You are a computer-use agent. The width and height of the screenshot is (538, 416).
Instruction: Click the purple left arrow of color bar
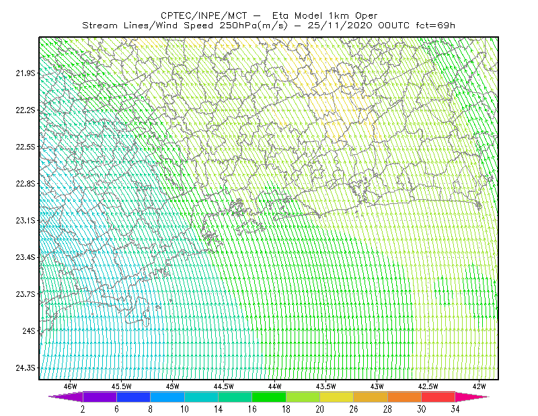(66, 396)
